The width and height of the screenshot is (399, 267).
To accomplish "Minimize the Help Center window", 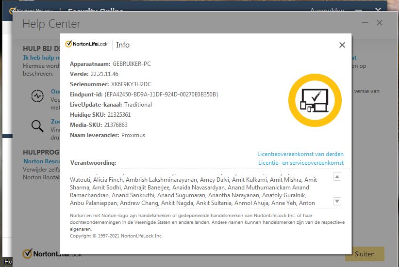I will [365, 23].
